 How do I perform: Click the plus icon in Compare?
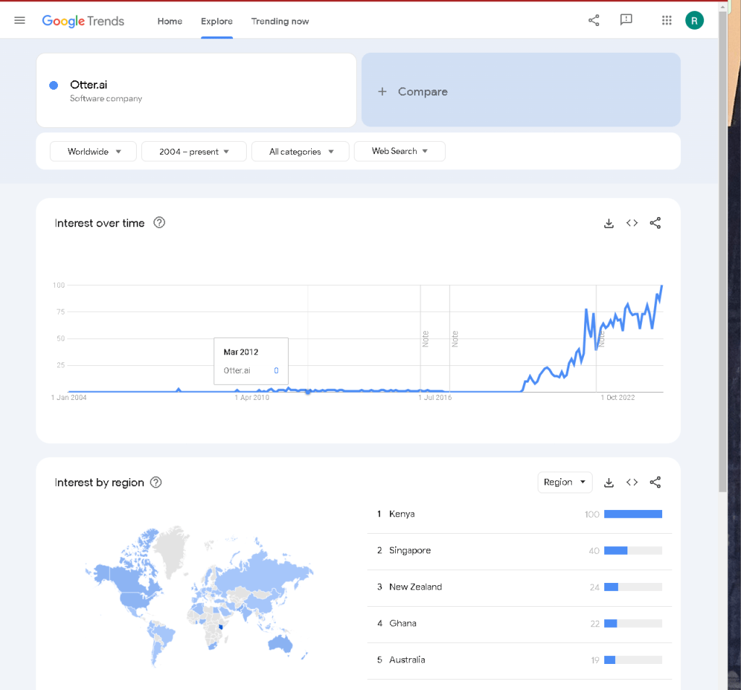click(x=382, y=92)
